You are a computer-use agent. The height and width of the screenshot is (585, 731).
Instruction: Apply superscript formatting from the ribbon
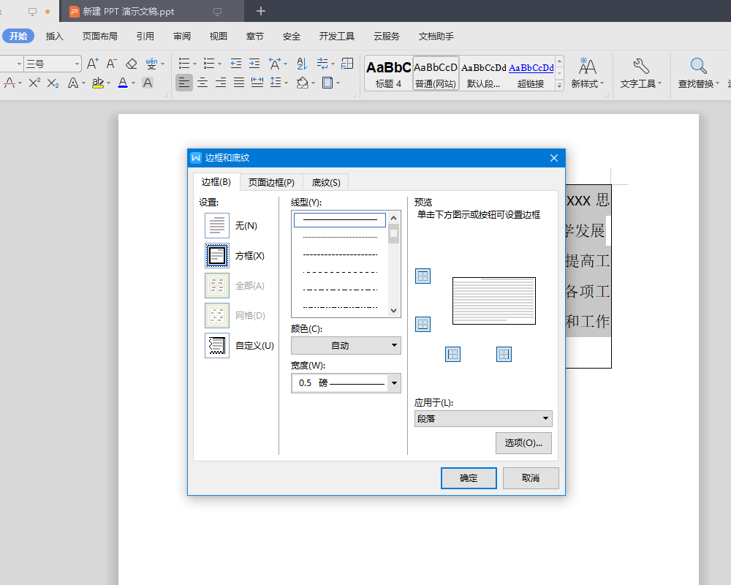[x=34, y=83]
